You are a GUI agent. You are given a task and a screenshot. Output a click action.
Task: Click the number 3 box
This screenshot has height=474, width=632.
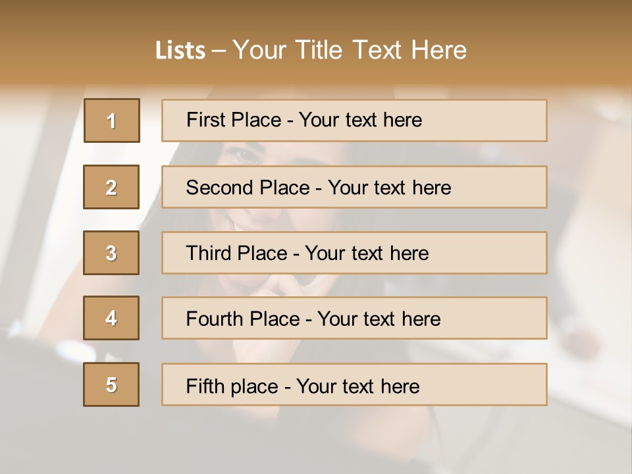[111, 253]
